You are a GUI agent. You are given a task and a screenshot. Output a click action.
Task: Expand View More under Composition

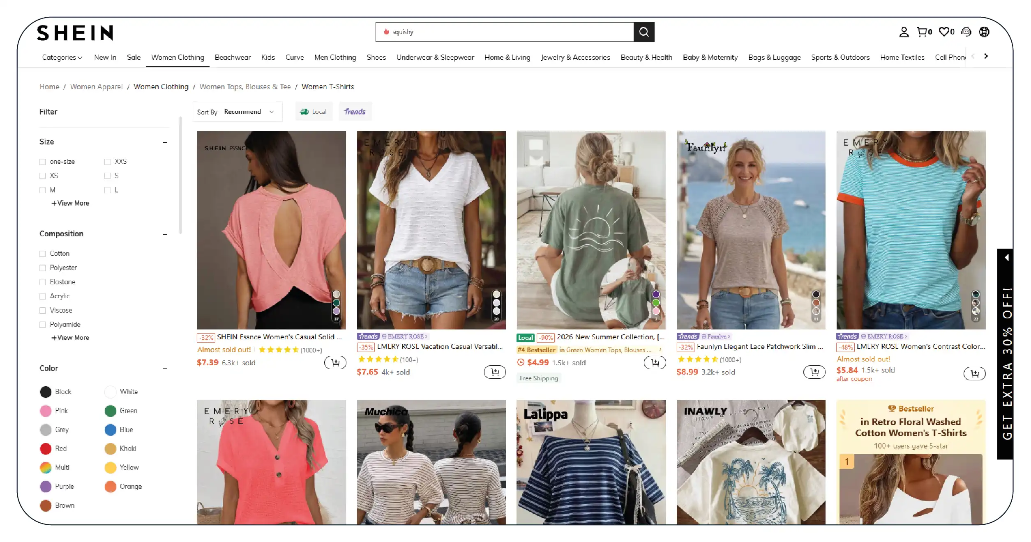point(70,338)
